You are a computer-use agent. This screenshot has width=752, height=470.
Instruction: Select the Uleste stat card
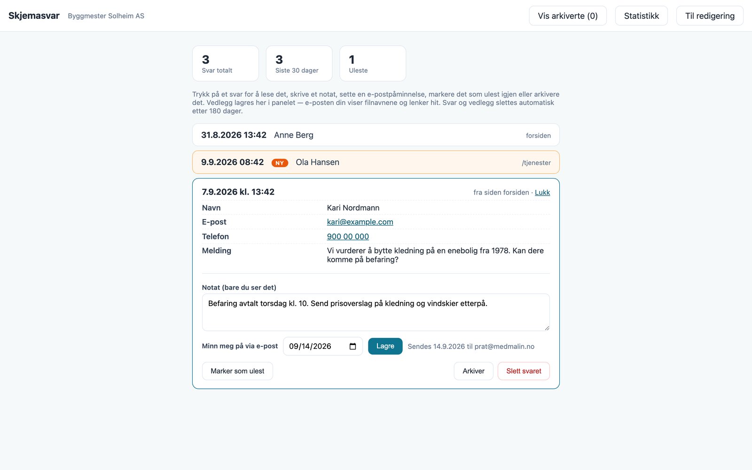point(373,63)
